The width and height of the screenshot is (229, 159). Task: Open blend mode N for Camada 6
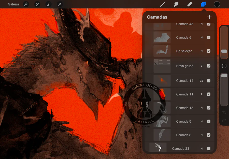click(202, 37)
